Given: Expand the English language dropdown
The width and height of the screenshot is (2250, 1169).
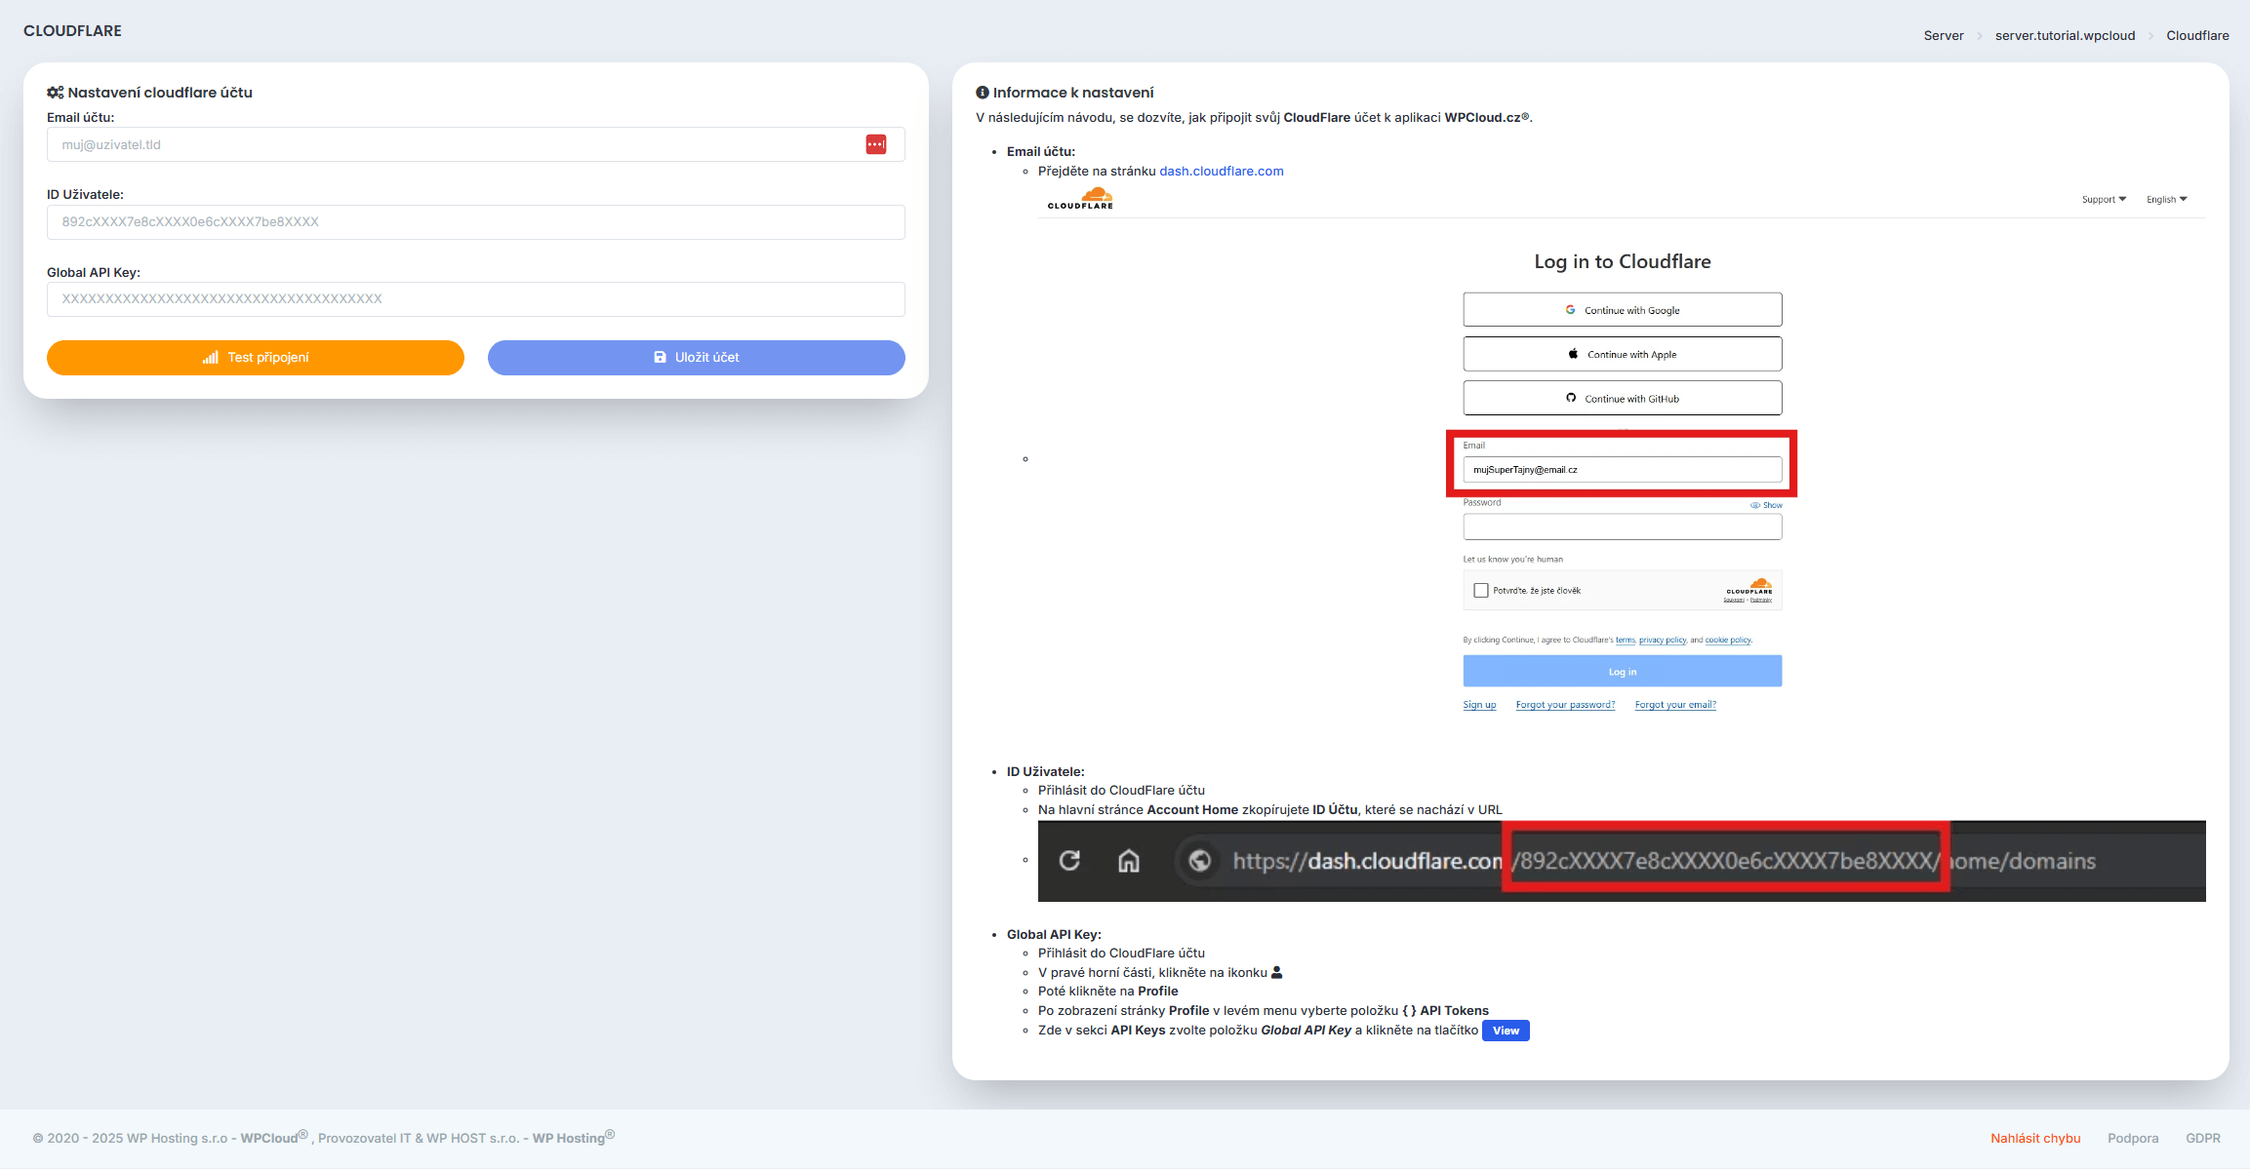Looking at the screenshot, I should (x=2166, y=199).
